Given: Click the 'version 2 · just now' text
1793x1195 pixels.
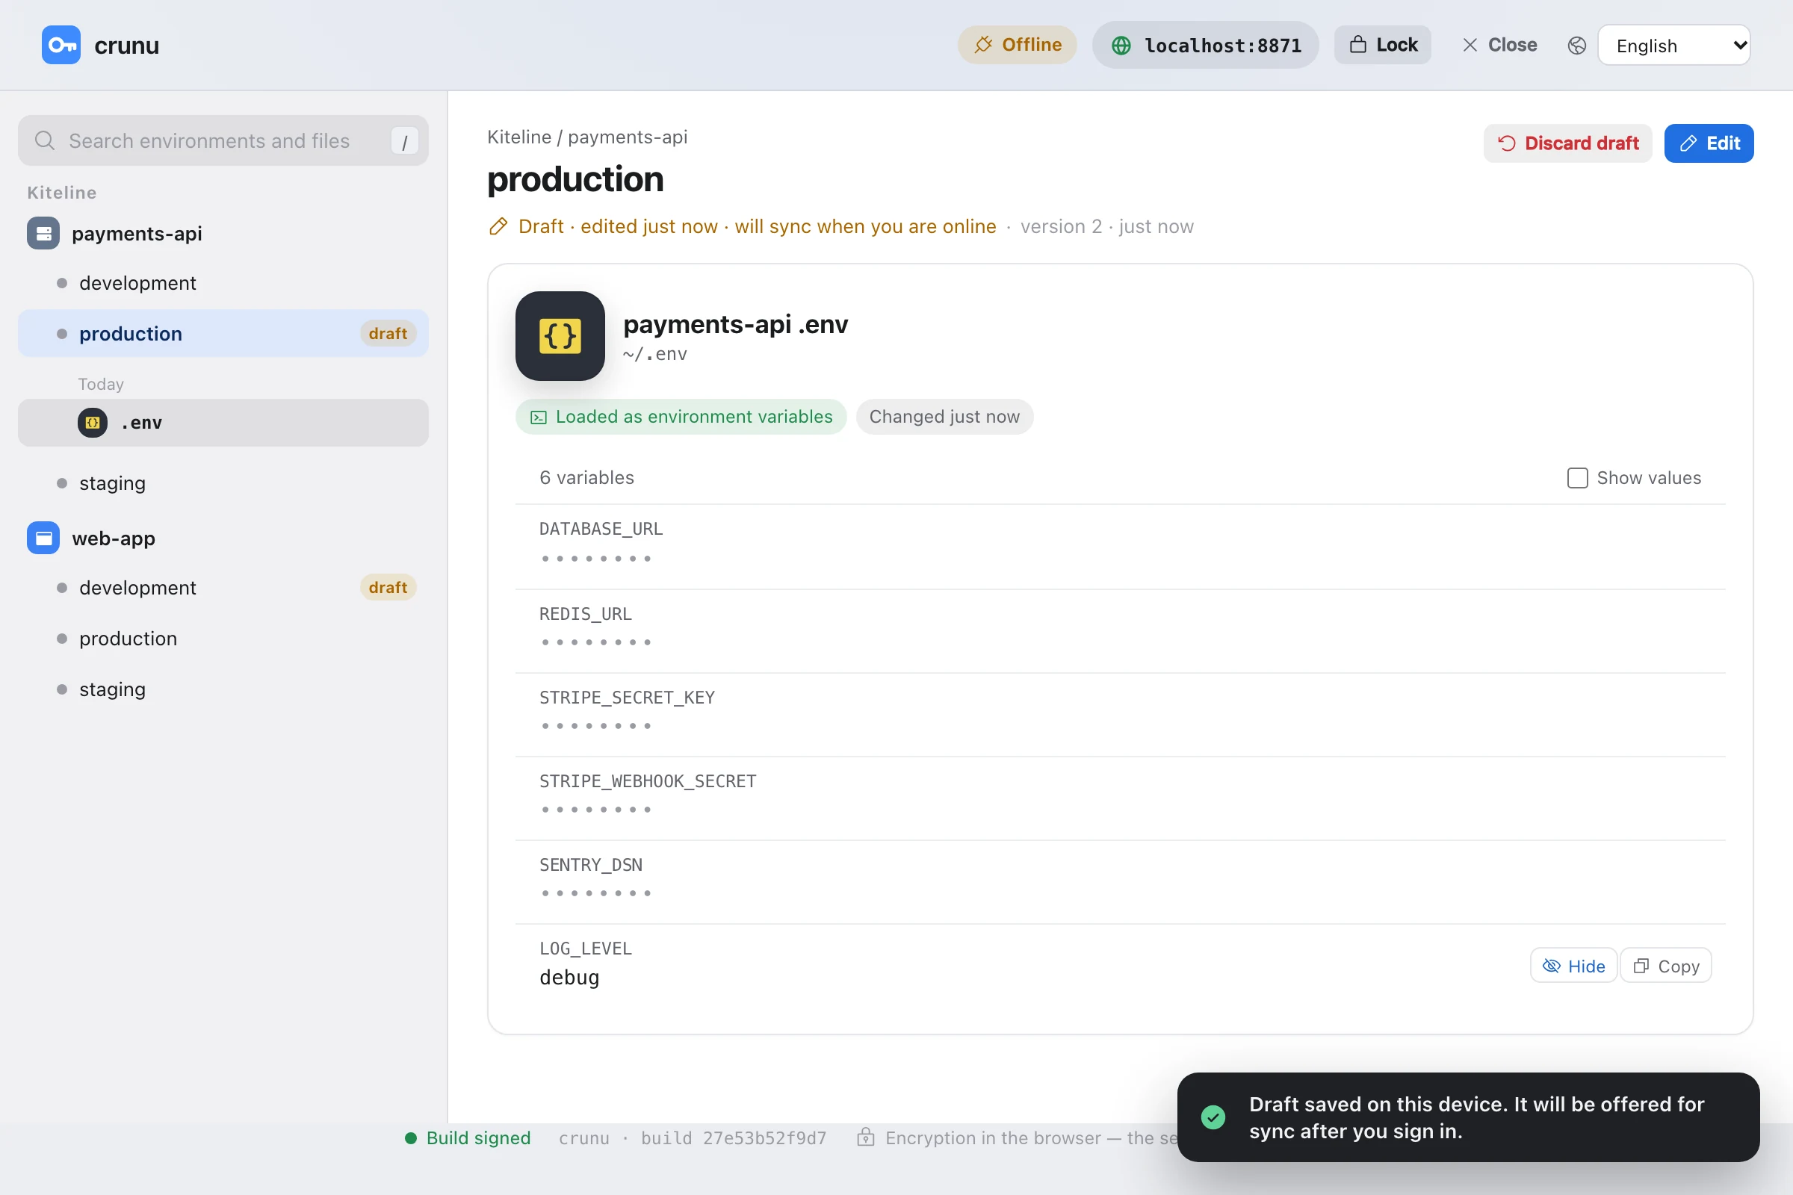Looking at the screenshot, I should (1107, 226).
